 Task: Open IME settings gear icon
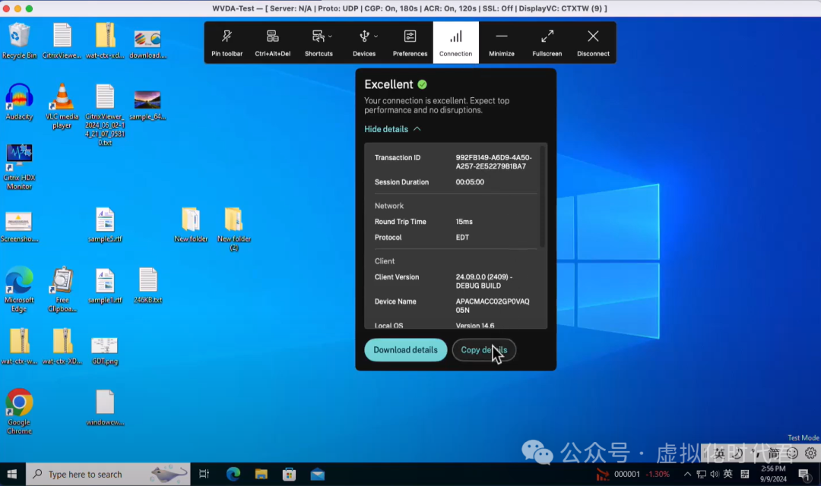(x=810, y=453)
